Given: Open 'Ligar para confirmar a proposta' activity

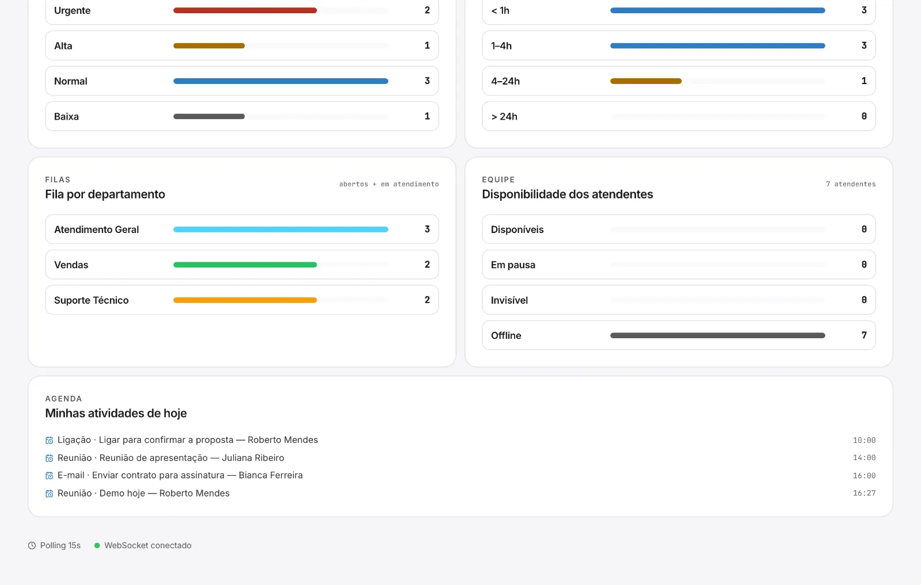Looking at the screenshot, I should pyautogui.click(x=188, y=440).
